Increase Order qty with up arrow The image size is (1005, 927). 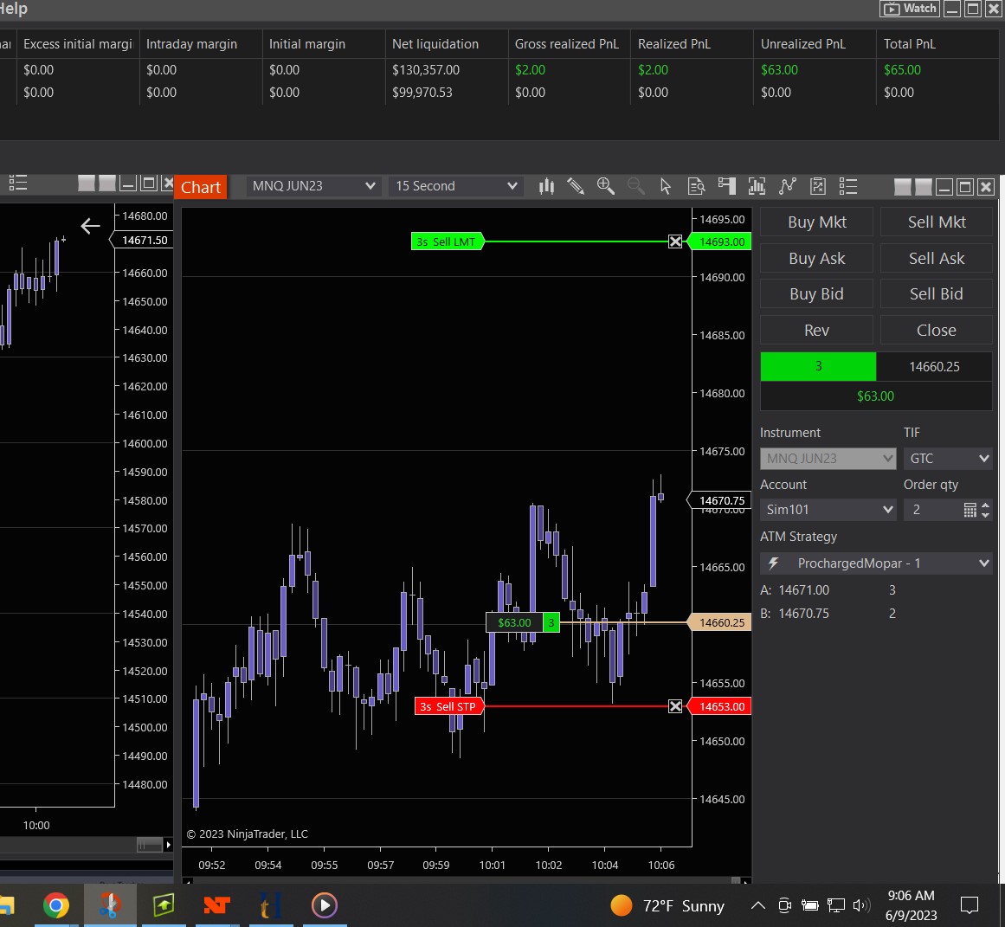click(x=985, y=505)
